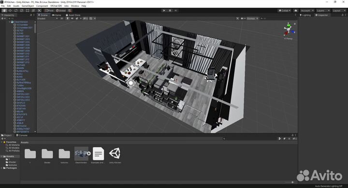Open the Edit menu
The height and width of the screenshot is (188, 348).
coord(9,6)
